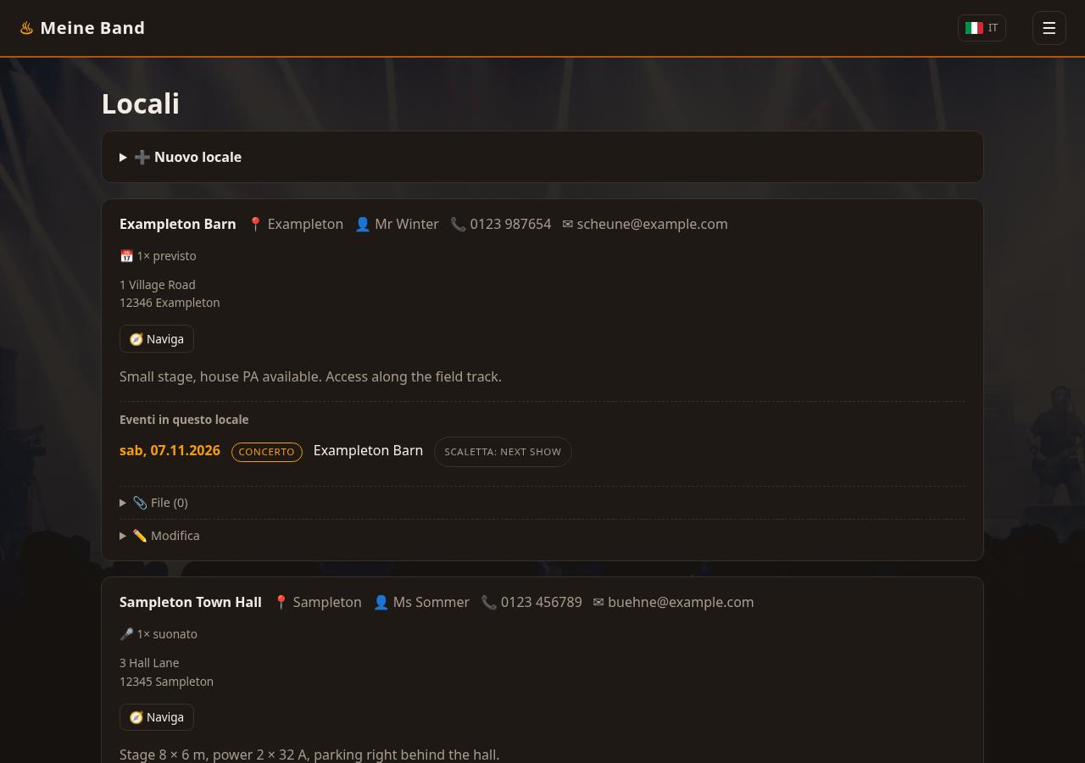Click the phone icon beside 0123 456789
The height and width of the screenshot is (763, 1085).
point(489,602)
